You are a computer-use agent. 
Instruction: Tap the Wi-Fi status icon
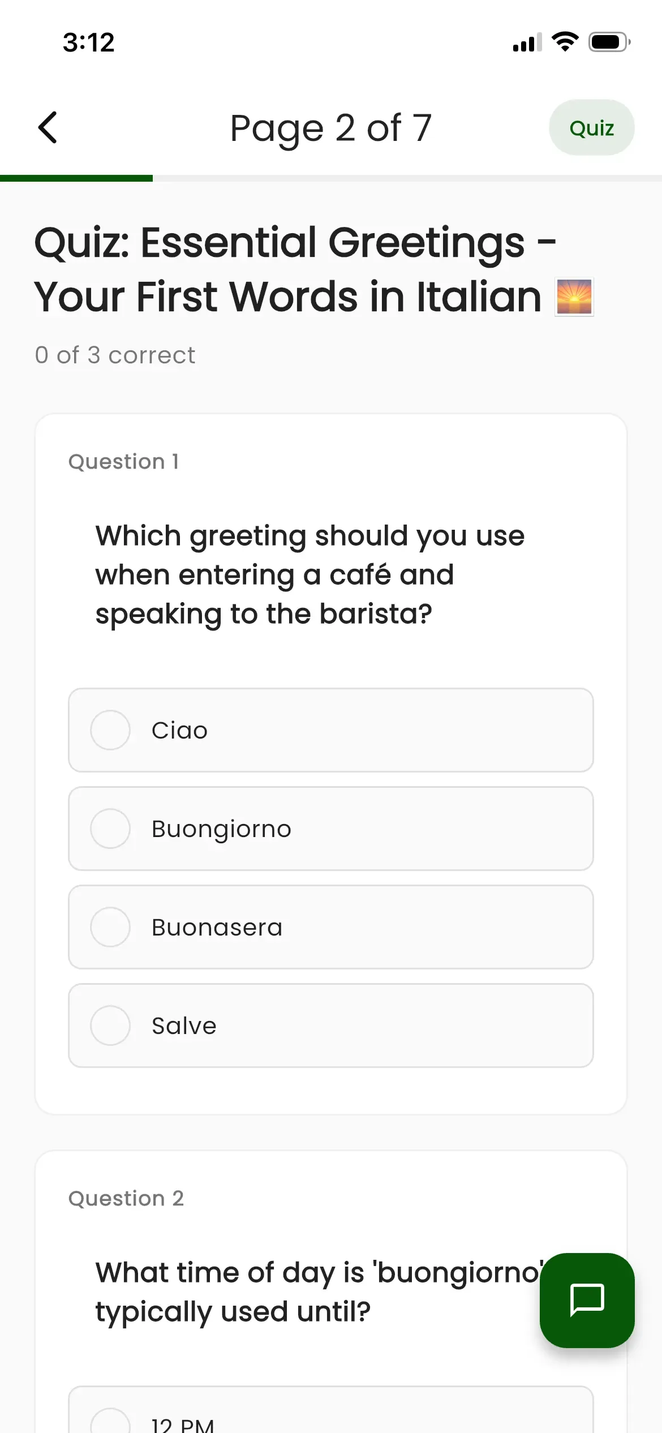(565, 42)
